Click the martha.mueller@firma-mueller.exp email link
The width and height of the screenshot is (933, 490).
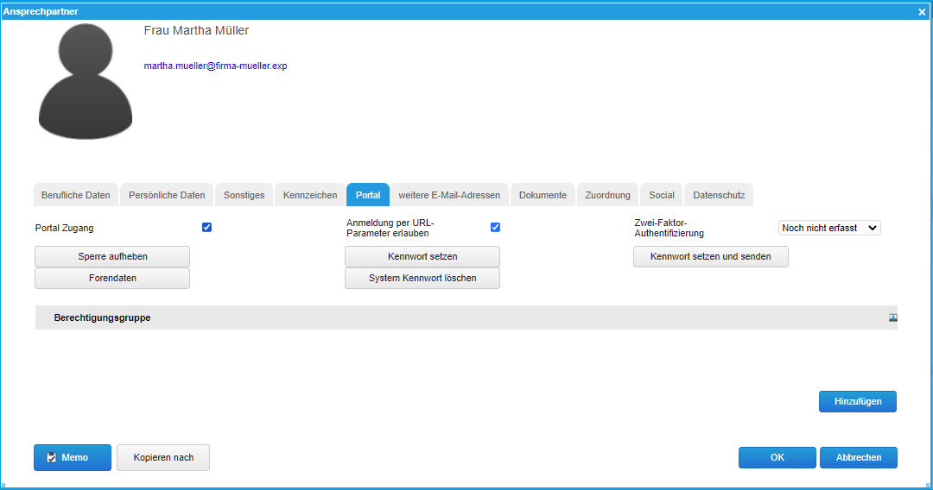tap(215, 66)
